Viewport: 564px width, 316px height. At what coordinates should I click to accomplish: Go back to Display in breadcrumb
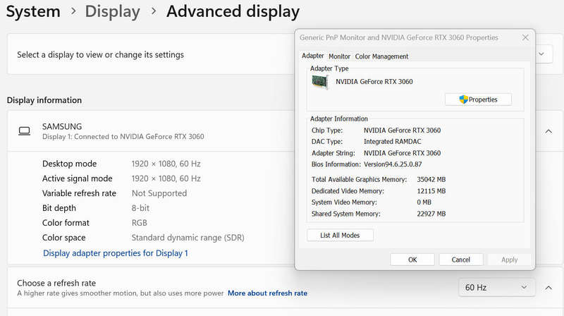tap(112, 11)
